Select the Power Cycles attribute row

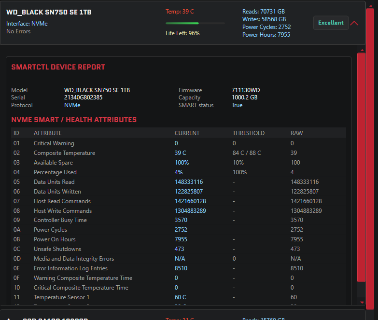(x=179, y=230)
